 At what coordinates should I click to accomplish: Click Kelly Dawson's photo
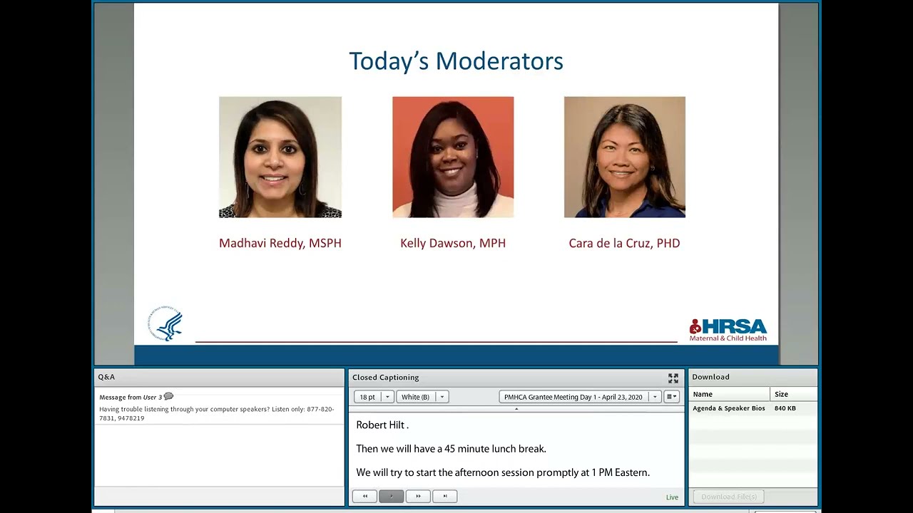coord(453,157)
